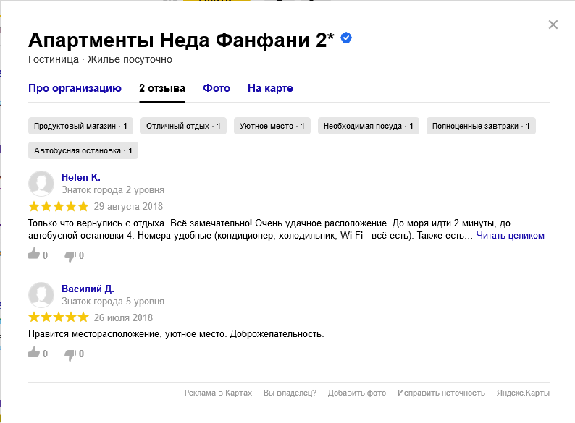The width and height of the screenshot is (575, 423).
Task: Open Helen K.'s avatar picture
Action: [x=41, y=184]
